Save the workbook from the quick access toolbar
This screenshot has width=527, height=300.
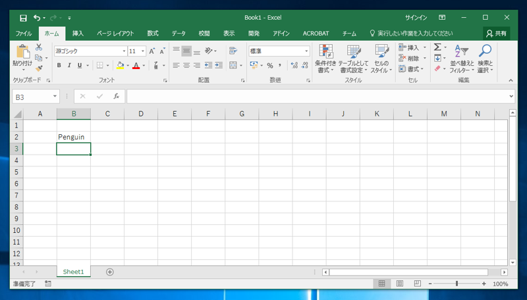point(23,18)
